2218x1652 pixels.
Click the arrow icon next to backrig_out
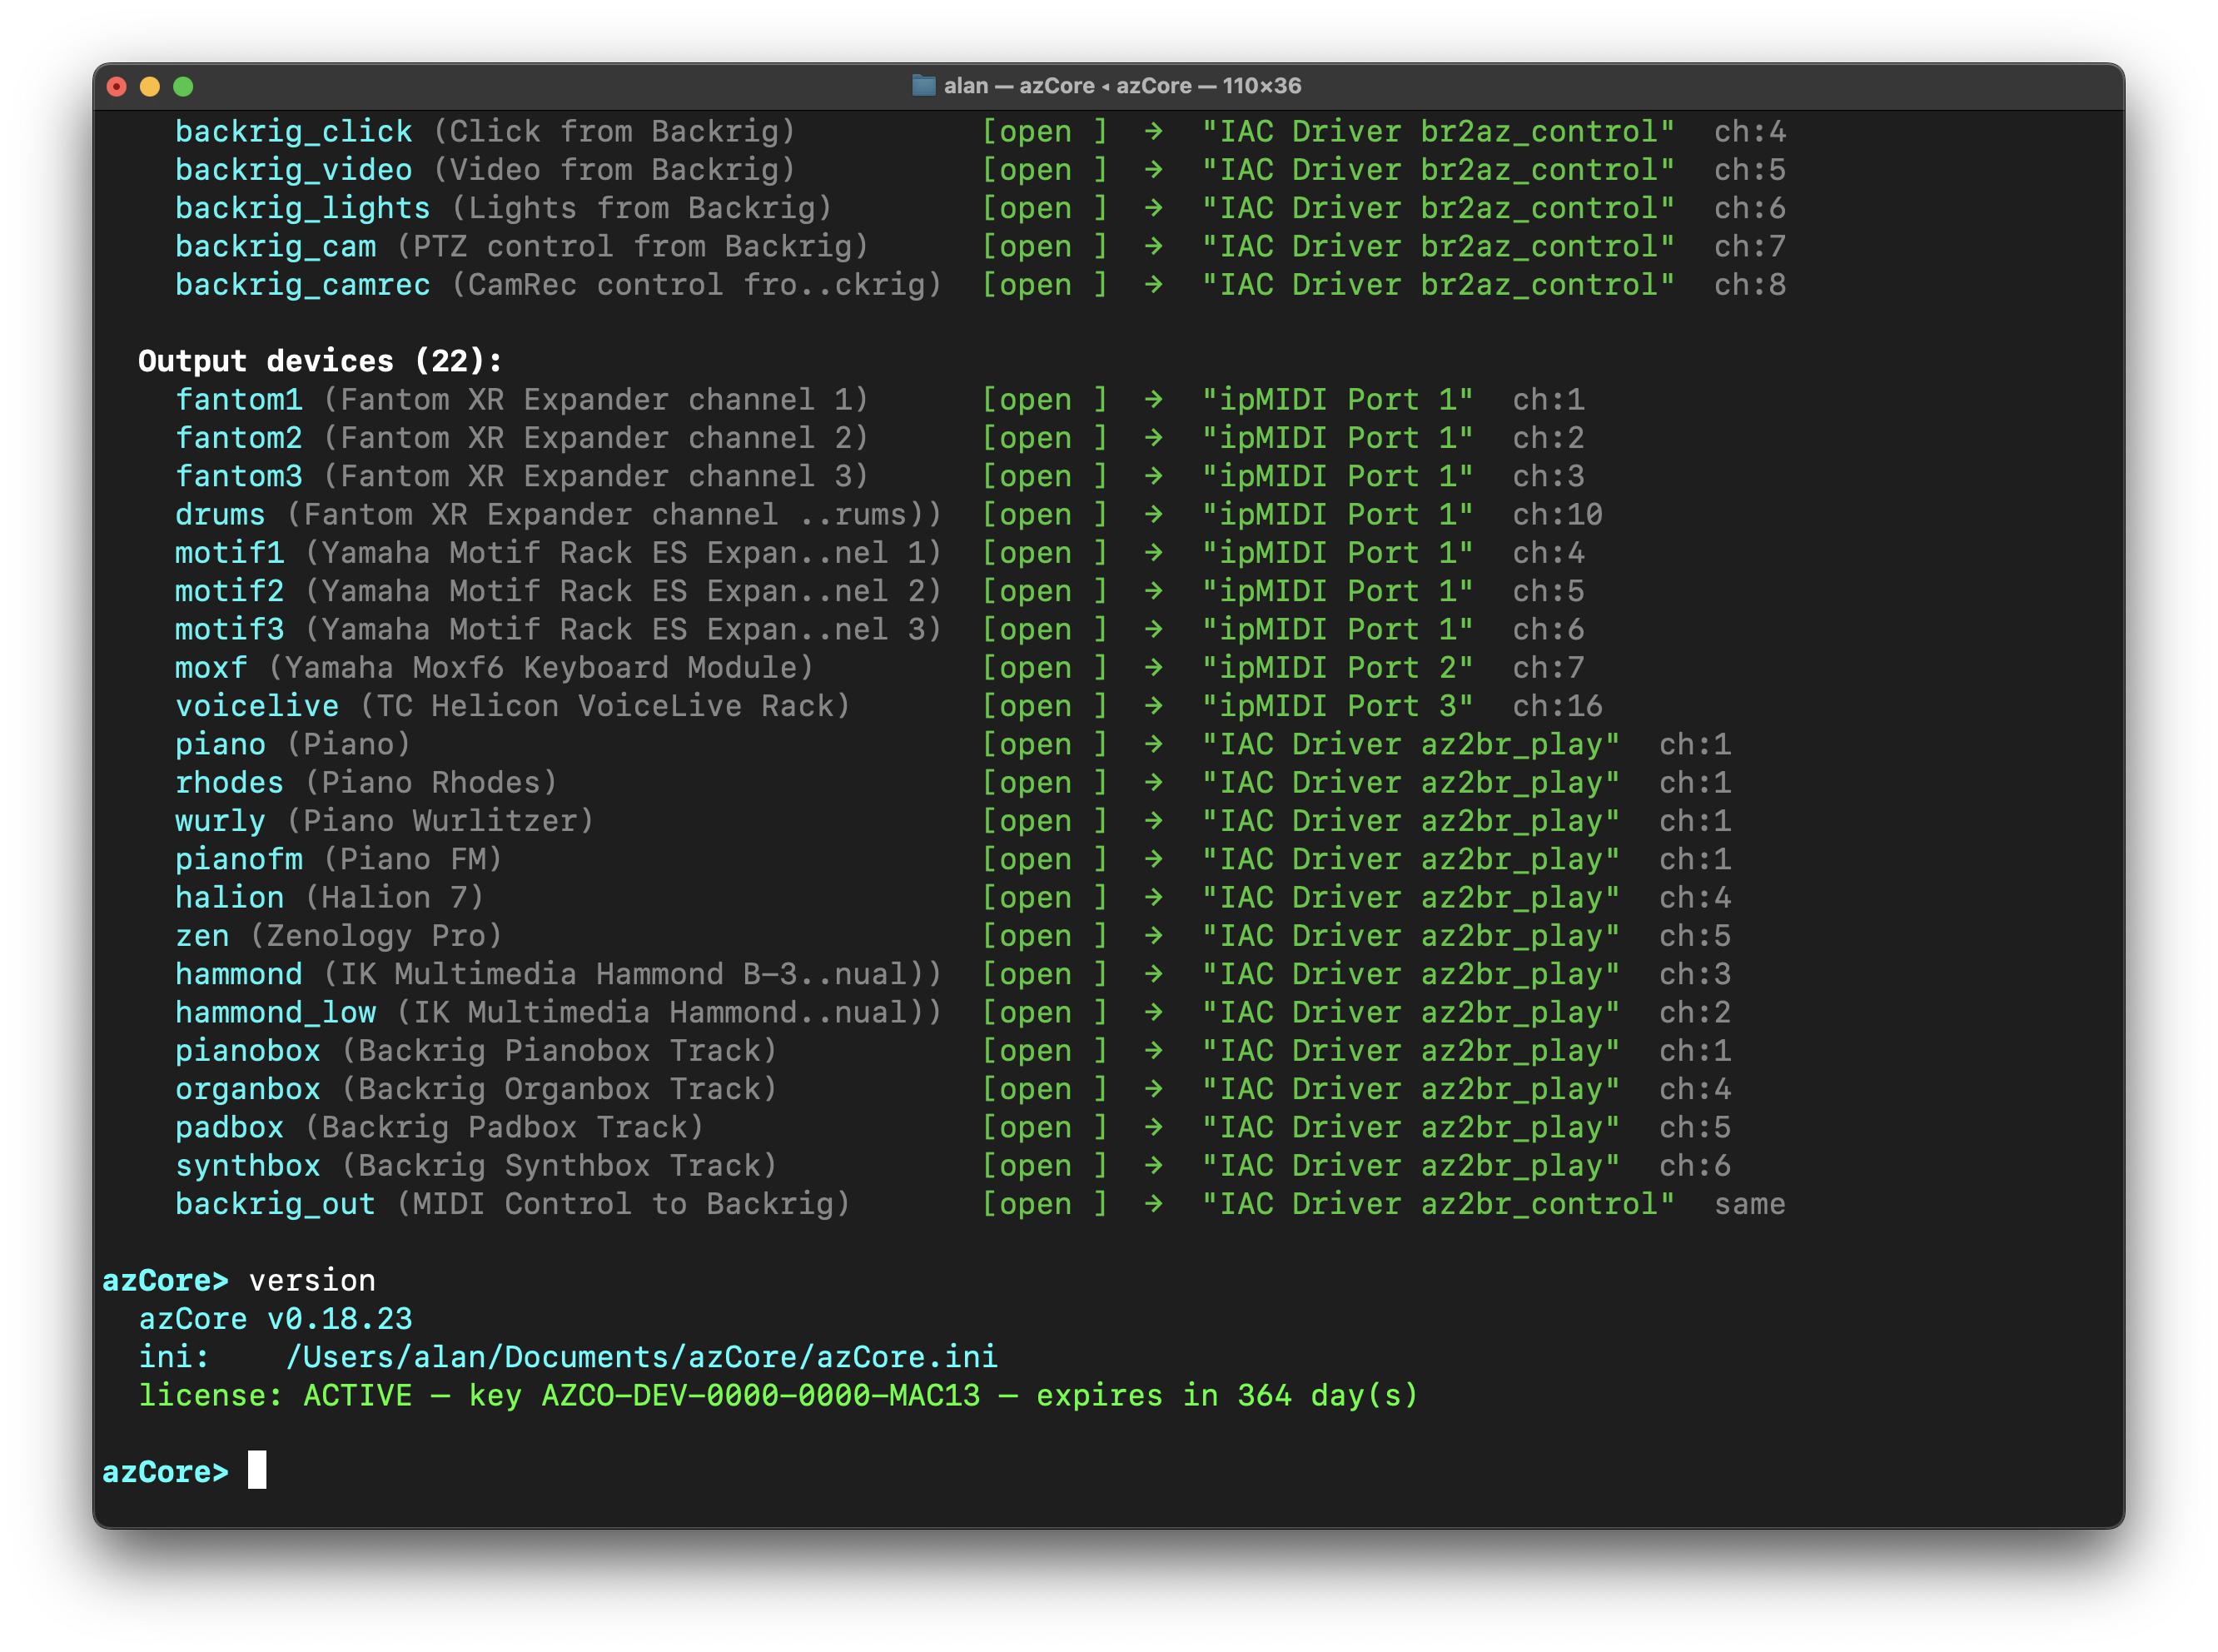tap(1155, 1204)
